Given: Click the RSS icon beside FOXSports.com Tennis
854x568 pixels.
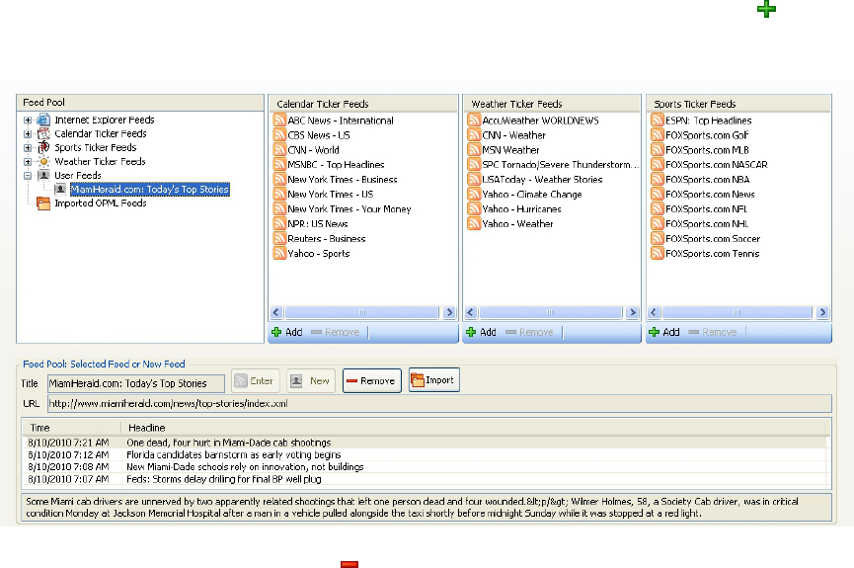Looking at the screenshot, I should click(x=658, y=253).
